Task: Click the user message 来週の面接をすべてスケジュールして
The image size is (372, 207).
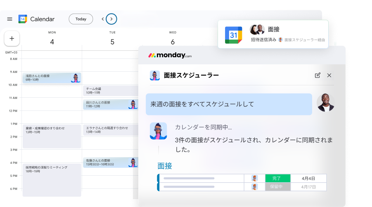Action: (x=229, y=104)
